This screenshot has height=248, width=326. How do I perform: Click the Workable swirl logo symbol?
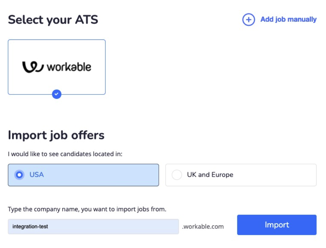pyautogui.click(x=33, y=67)
